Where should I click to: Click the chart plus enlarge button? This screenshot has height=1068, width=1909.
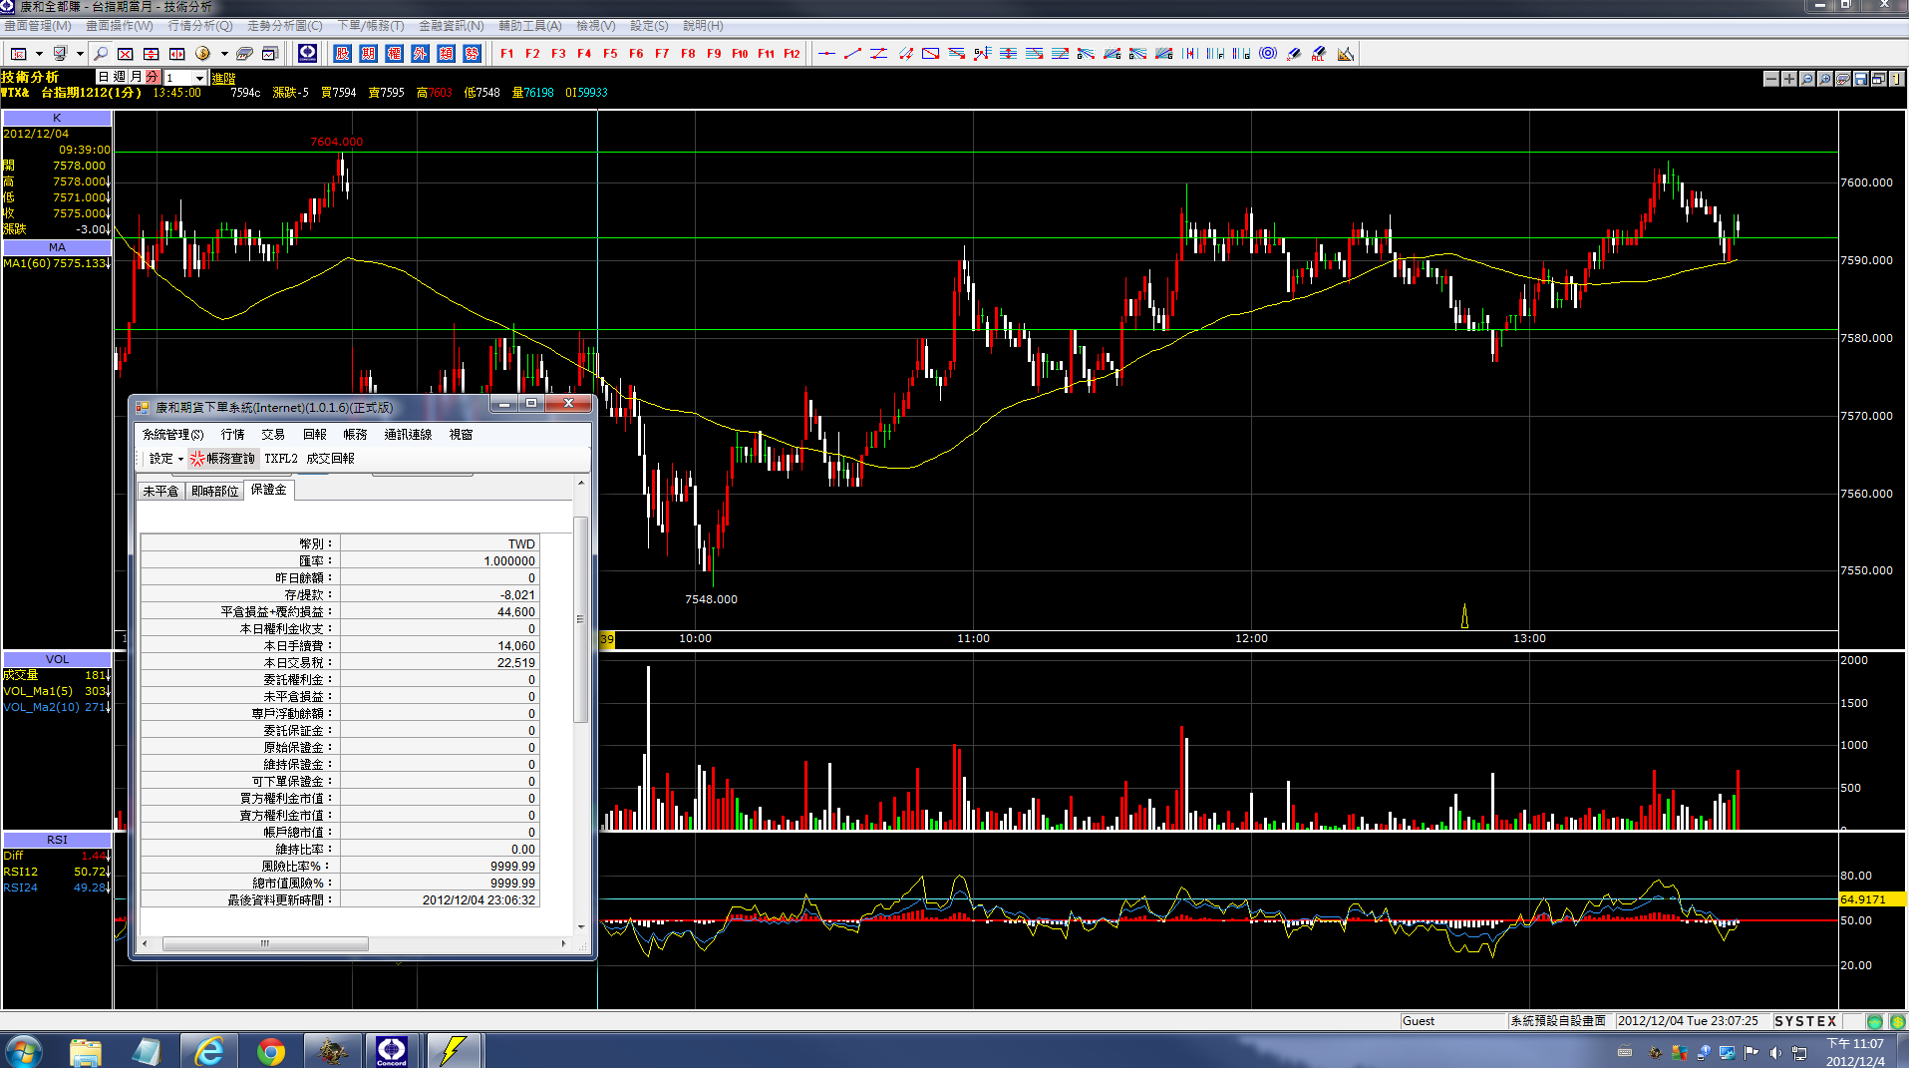(x=1789, y=79)
